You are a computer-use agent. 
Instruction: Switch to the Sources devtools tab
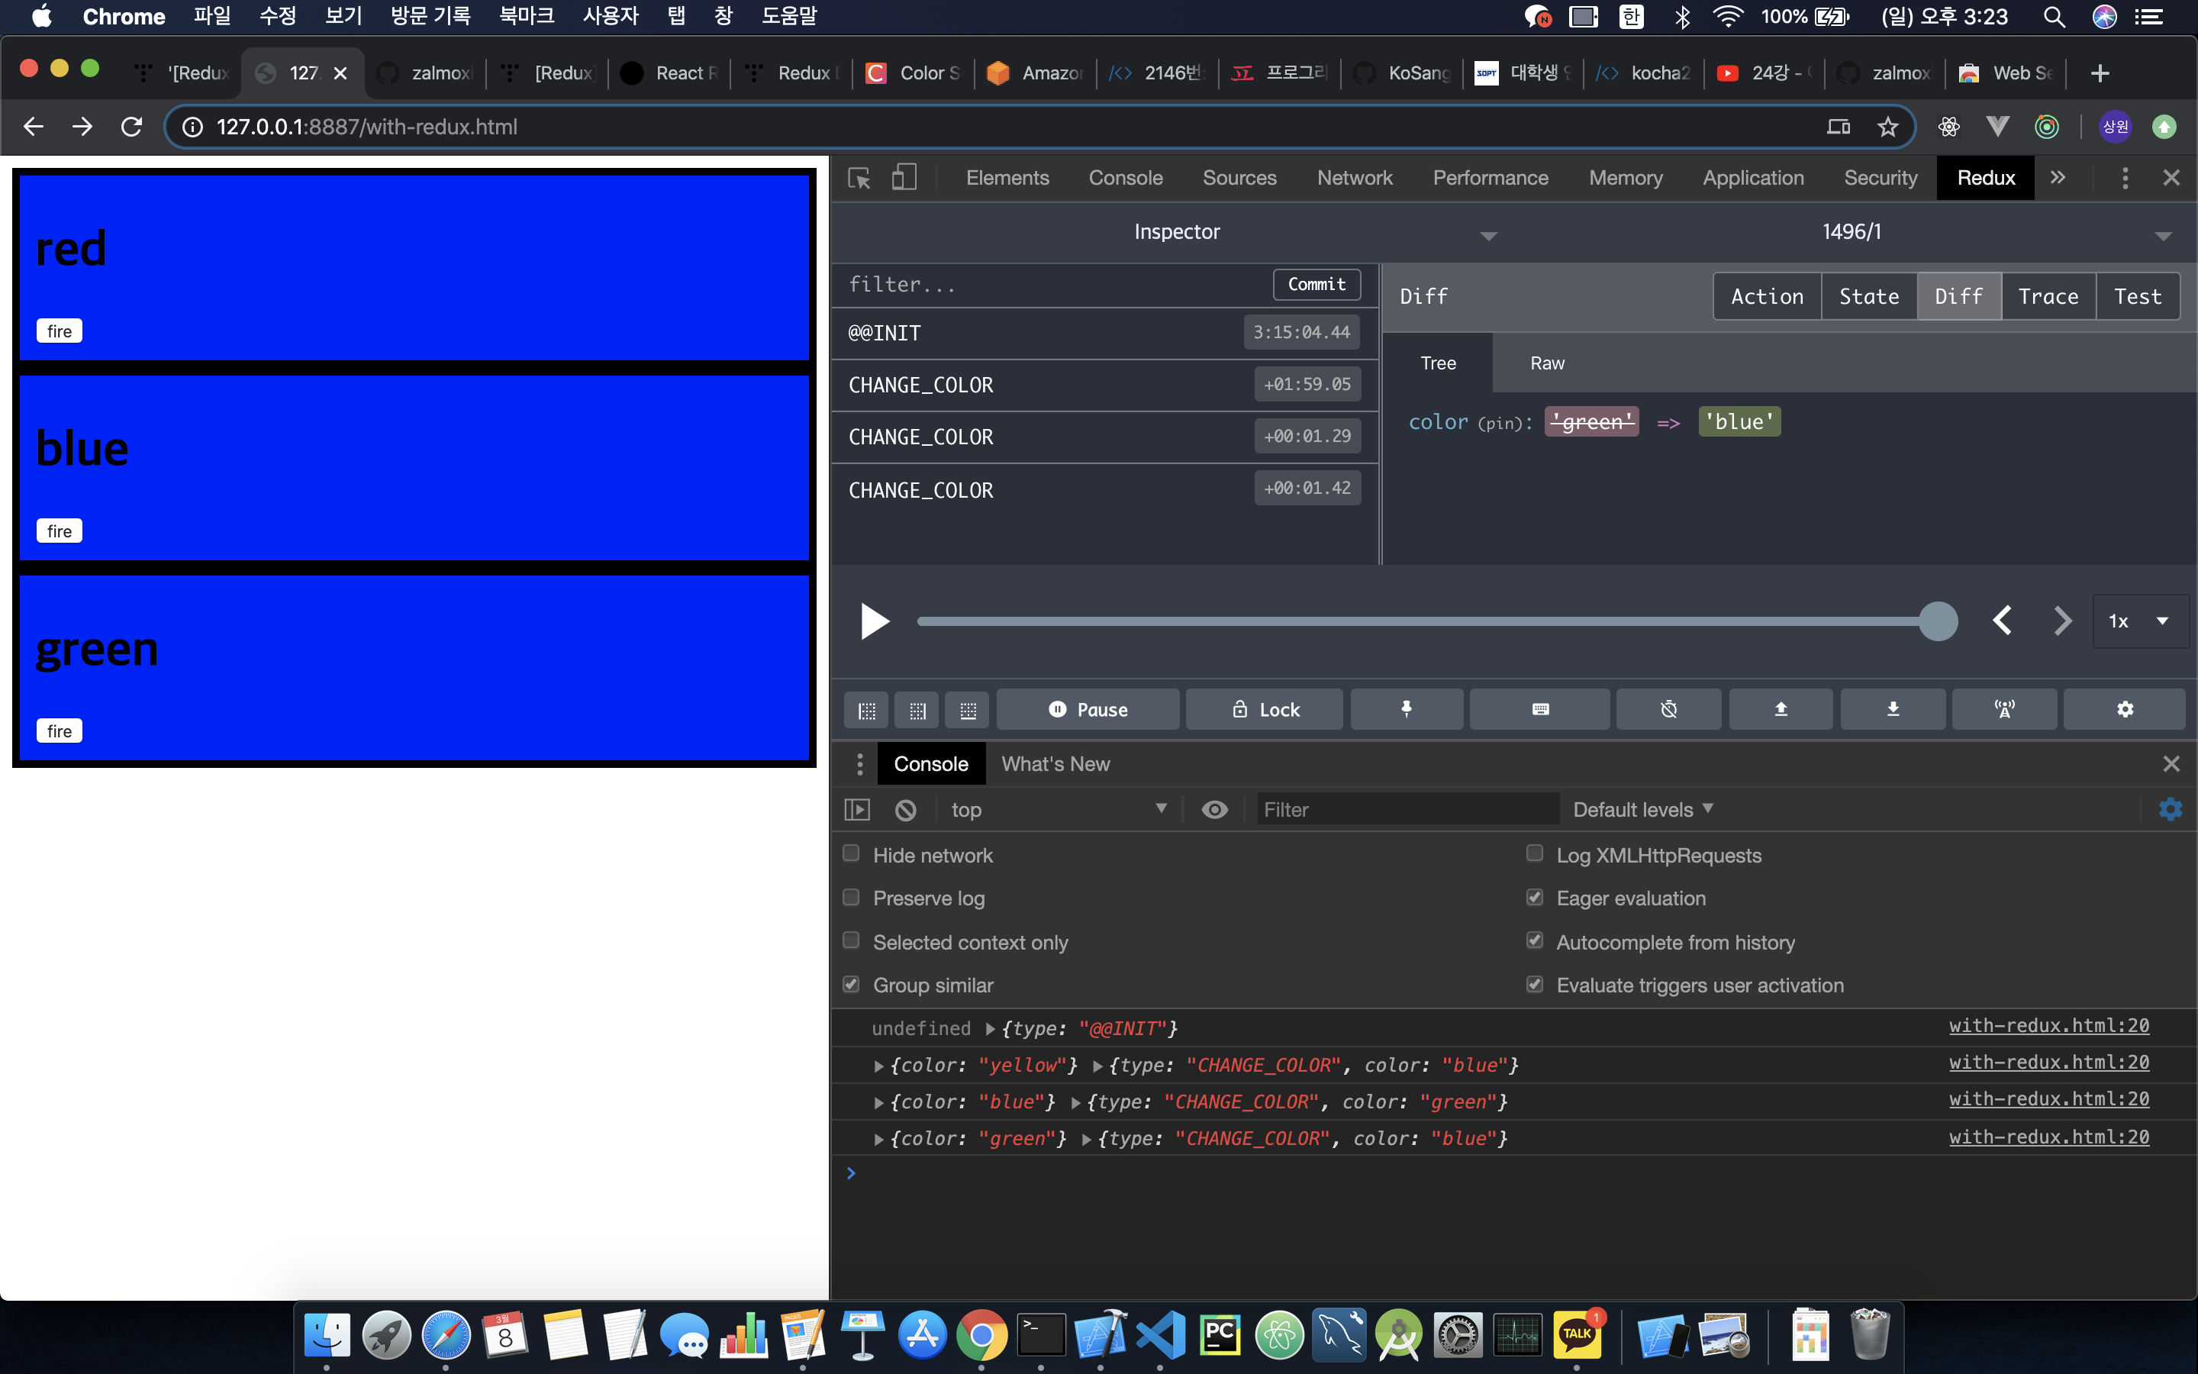[x=1239, y=178]
